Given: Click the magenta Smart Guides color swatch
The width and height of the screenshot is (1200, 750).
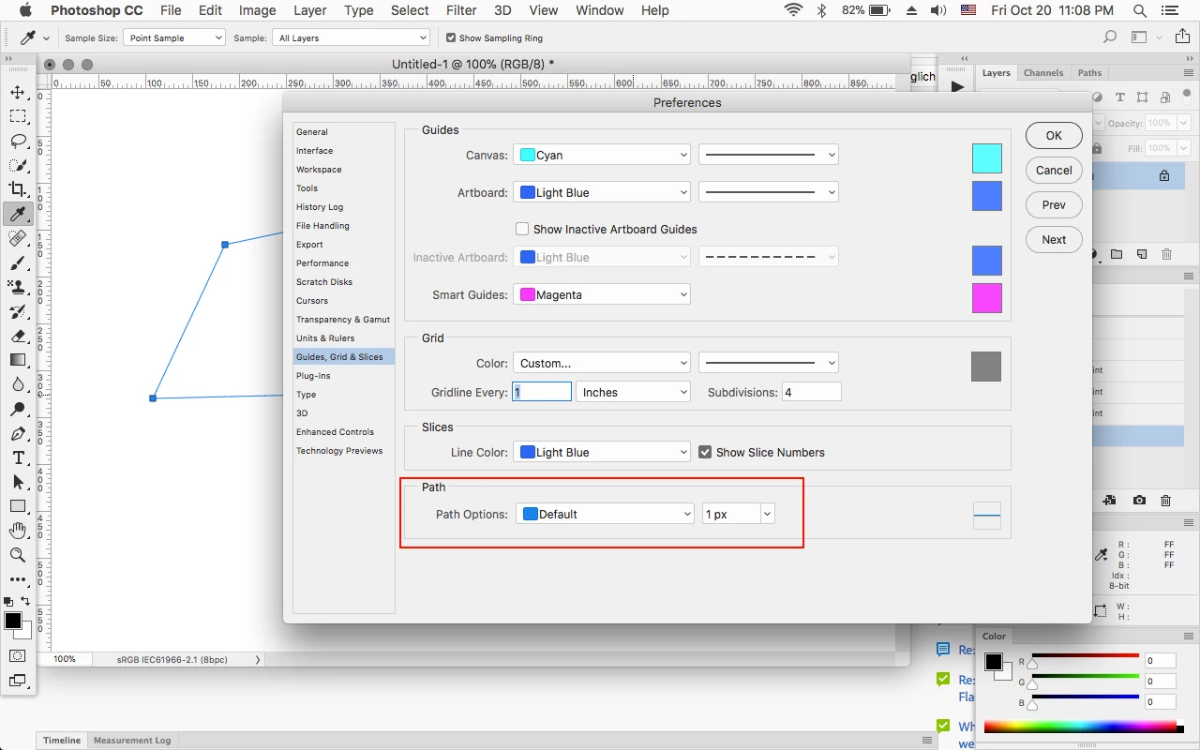Looking at the screenshot, I should click(986, 298).
